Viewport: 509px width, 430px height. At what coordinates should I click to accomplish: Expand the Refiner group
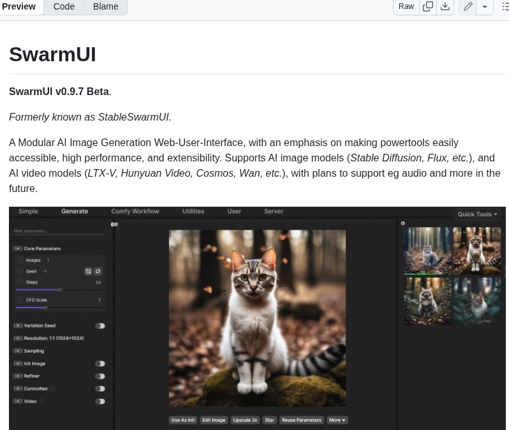pyautogui.click(x=18, y=376)
